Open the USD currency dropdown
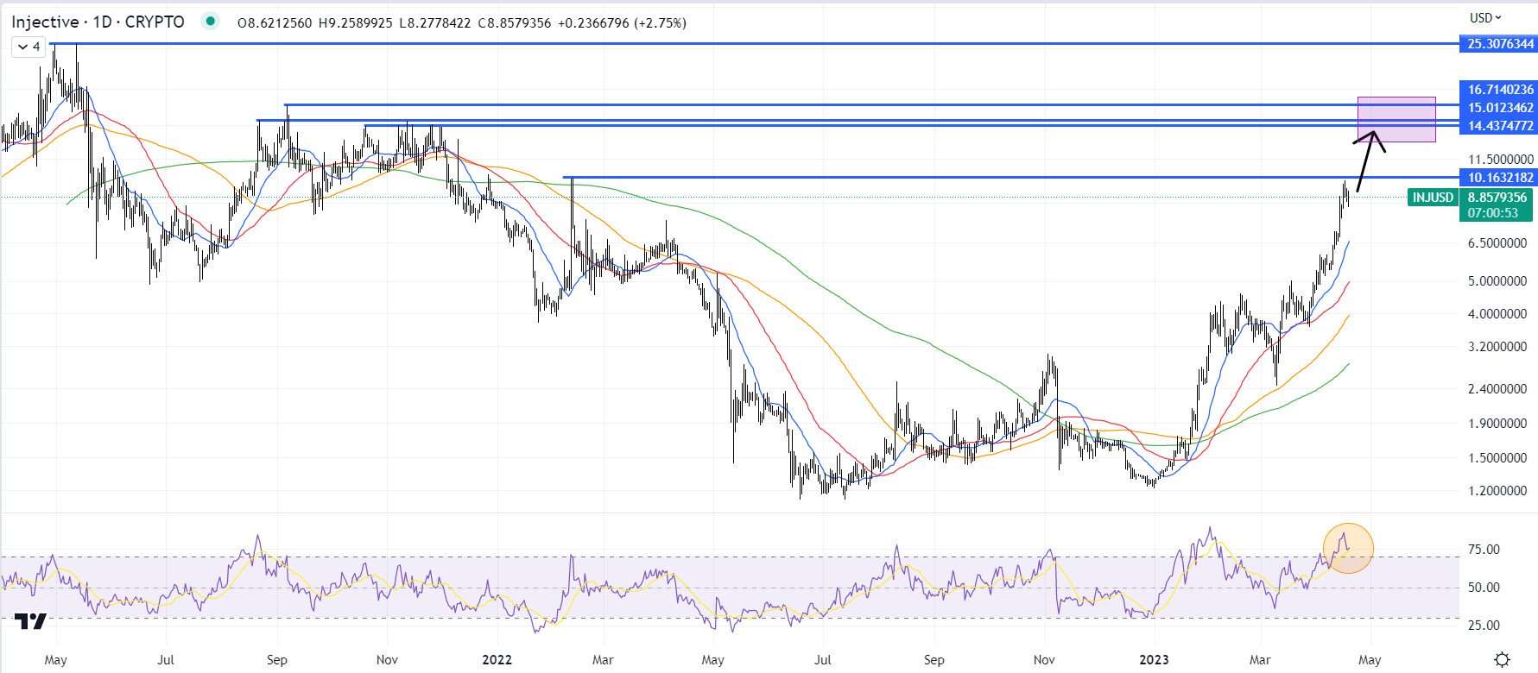Viewport: 1538px width, 673px height. coord(1485,17)
